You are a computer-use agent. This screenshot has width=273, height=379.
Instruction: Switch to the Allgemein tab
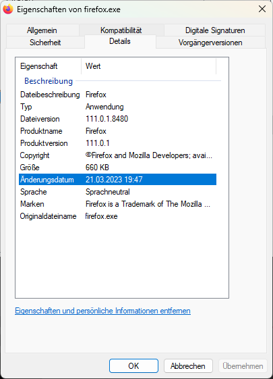coord(42,30)
